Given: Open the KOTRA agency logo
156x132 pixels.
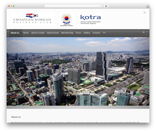Looking at the screenshot, I should click(x=90, y=19).
